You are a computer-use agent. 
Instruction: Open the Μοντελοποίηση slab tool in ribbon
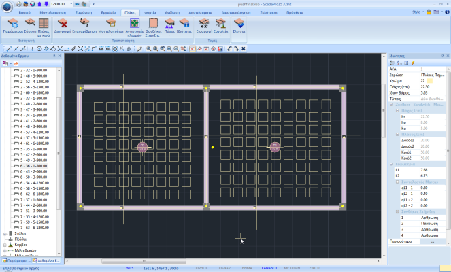[x=111, y=27]
